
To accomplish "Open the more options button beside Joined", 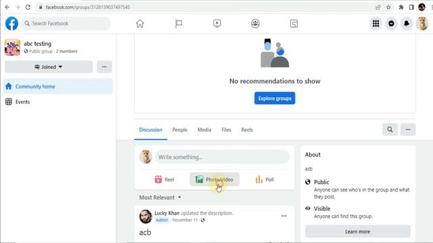I will point(104,67).
